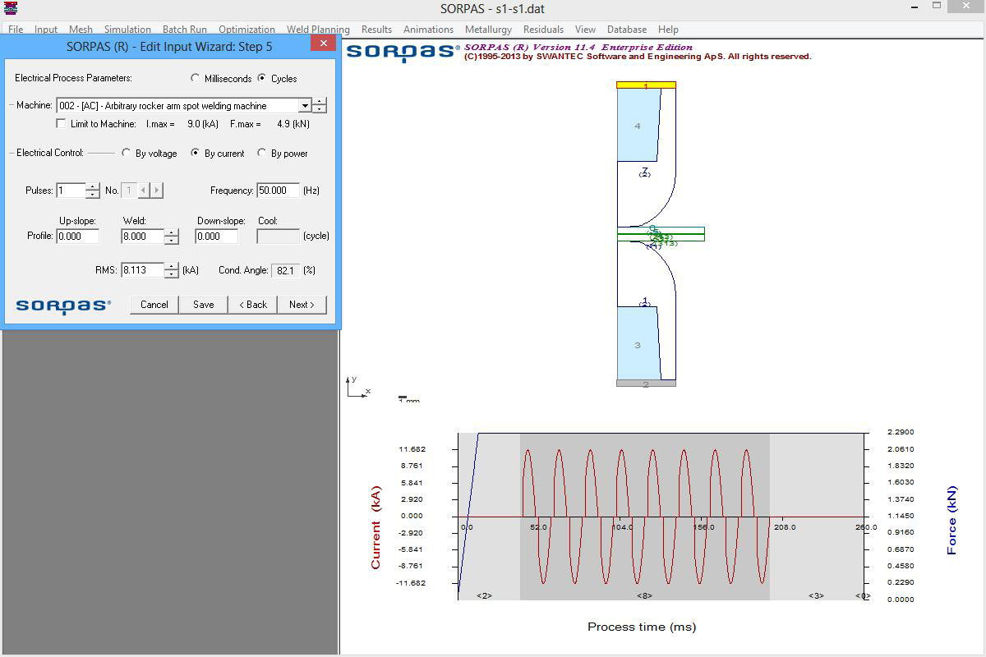Viewport: 986px width, 657px height.
Task: Click the yellow top tool bar labeled 1
Action: 647,85
